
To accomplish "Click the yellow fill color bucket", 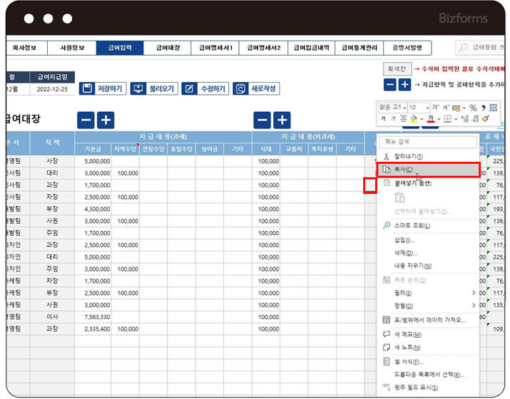I will (x=413, y=119).
